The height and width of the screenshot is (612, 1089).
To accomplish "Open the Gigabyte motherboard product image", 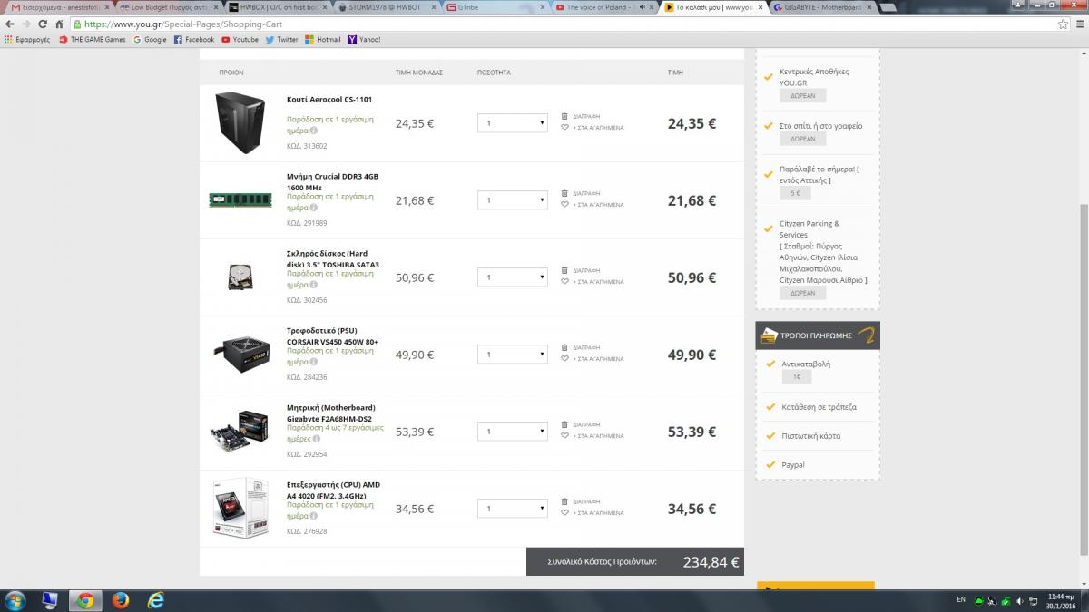I will 240,432.
